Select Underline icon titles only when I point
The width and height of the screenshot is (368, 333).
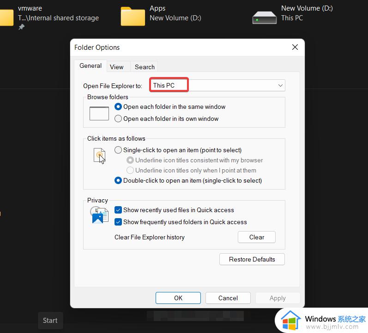130,170
